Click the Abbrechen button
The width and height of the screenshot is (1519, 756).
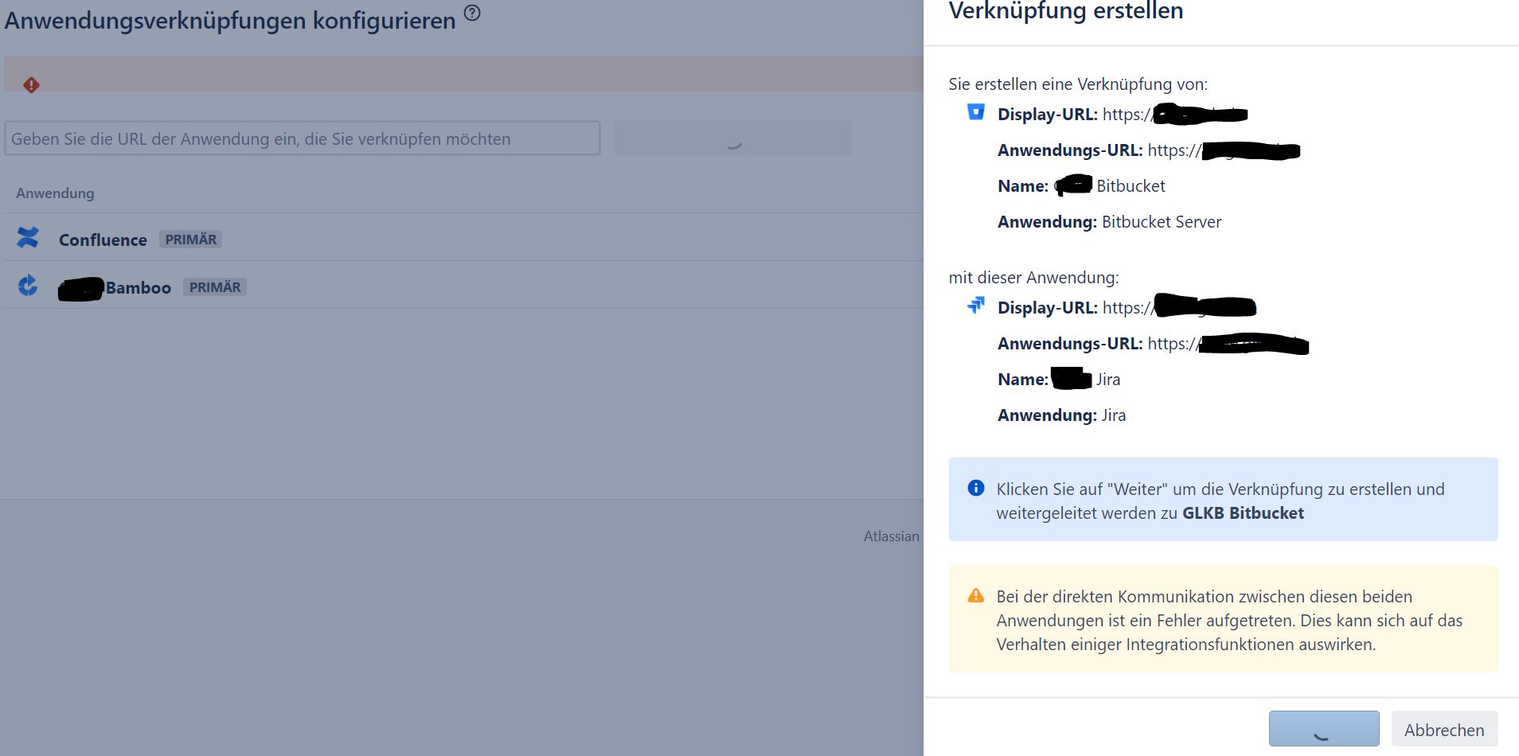[1444, 730]
